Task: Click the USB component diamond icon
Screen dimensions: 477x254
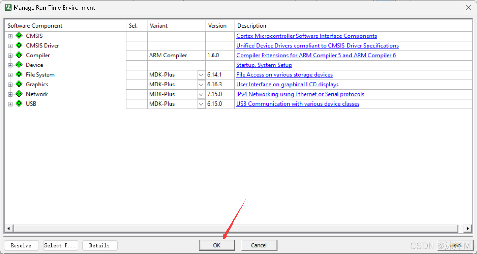Action: pos(19,104)
